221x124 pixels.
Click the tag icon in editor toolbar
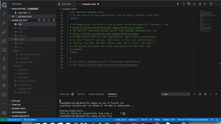point(189,4)
